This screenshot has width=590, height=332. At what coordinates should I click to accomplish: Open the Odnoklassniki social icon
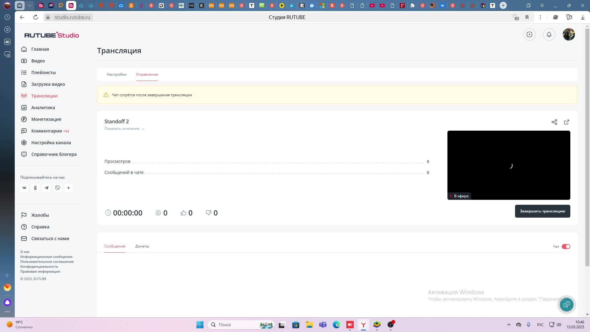tap(35, 188)
